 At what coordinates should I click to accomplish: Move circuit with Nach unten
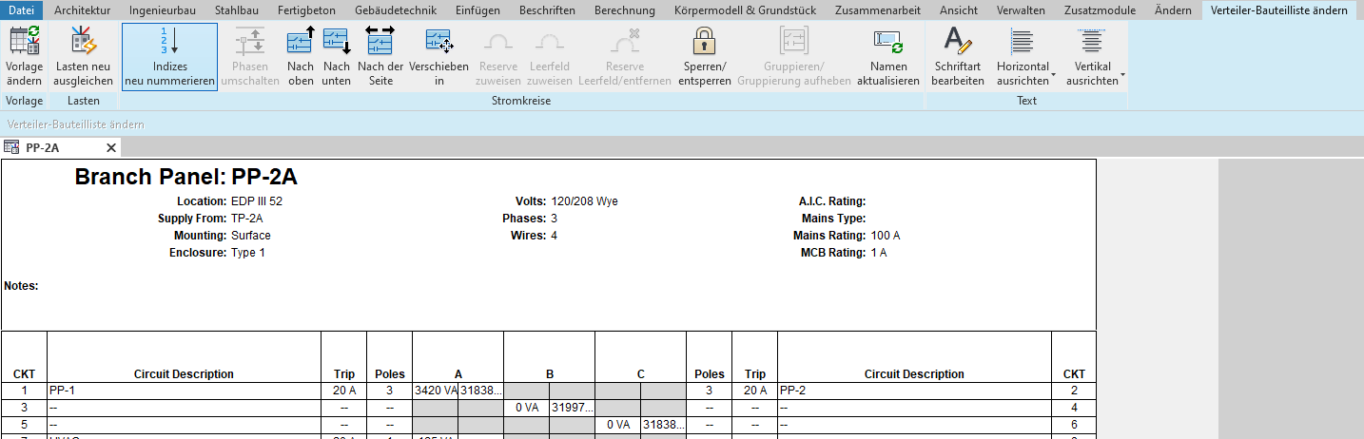pos(337,57)
